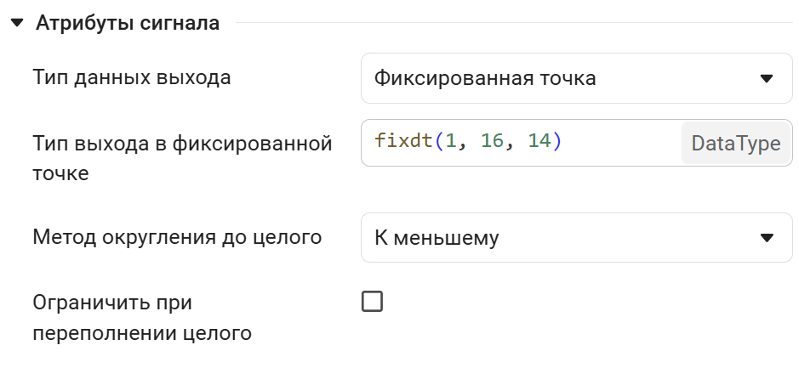Place cursor on the fixdt function name

coord(404,142)
